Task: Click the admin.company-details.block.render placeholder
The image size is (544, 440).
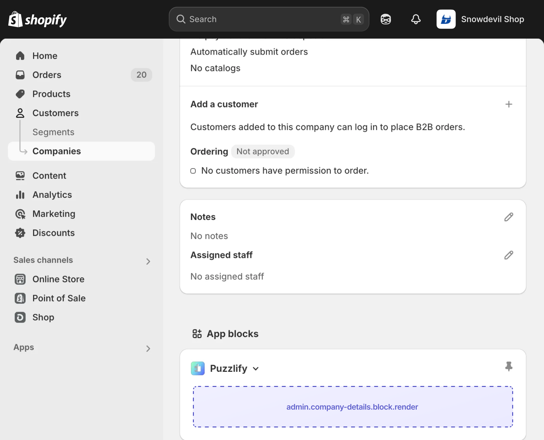Action: click(x=353, y=407)
